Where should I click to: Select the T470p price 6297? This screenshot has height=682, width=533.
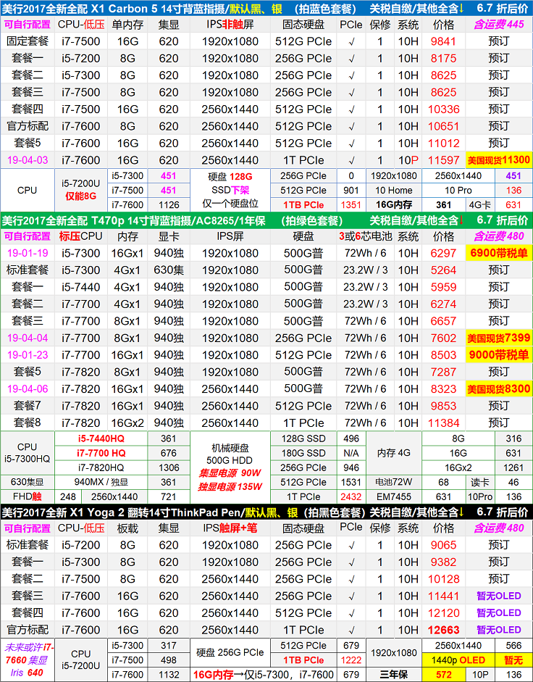(x=443, y=254)
